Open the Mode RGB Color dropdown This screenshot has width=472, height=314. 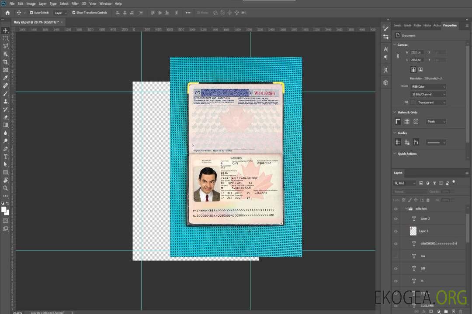[428, 86]
